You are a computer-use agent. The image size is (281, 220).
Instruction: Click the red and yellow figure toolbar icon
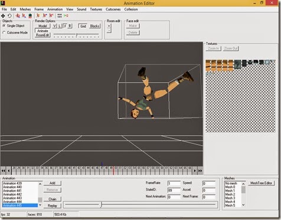[x=38, y=16]
